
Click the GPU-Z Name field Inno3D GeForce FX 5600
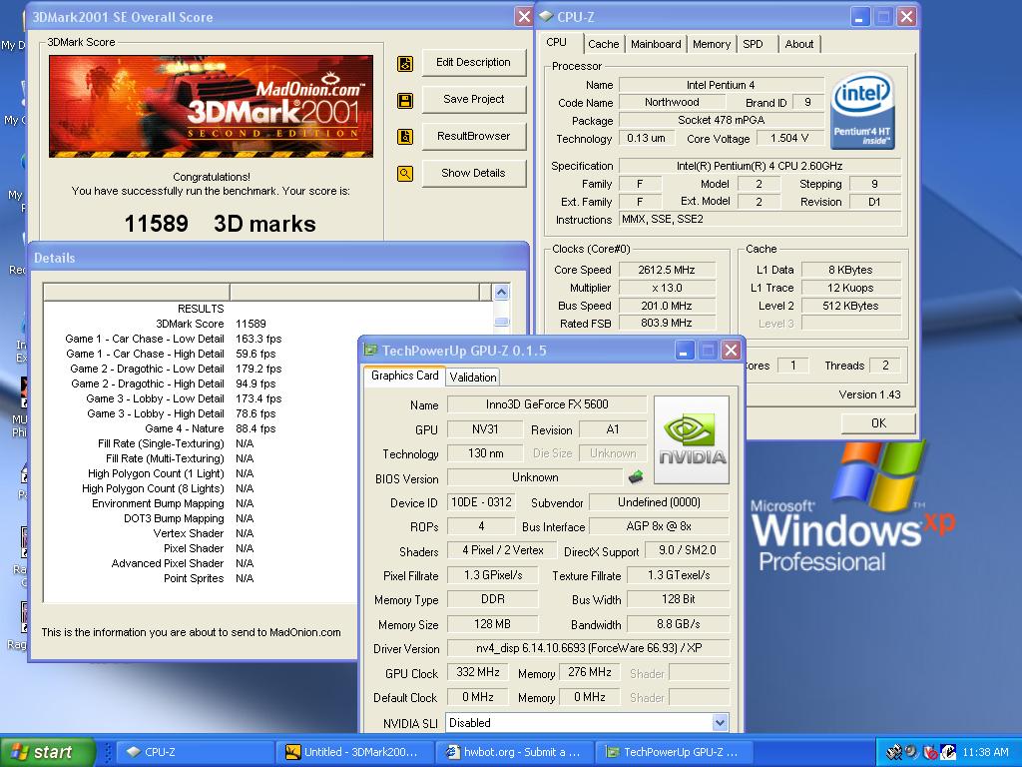[547, 404]
